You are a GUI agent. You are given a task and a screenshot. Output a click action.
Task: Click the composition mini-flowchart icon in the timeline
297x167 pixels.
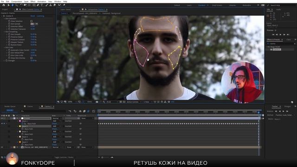70,111
